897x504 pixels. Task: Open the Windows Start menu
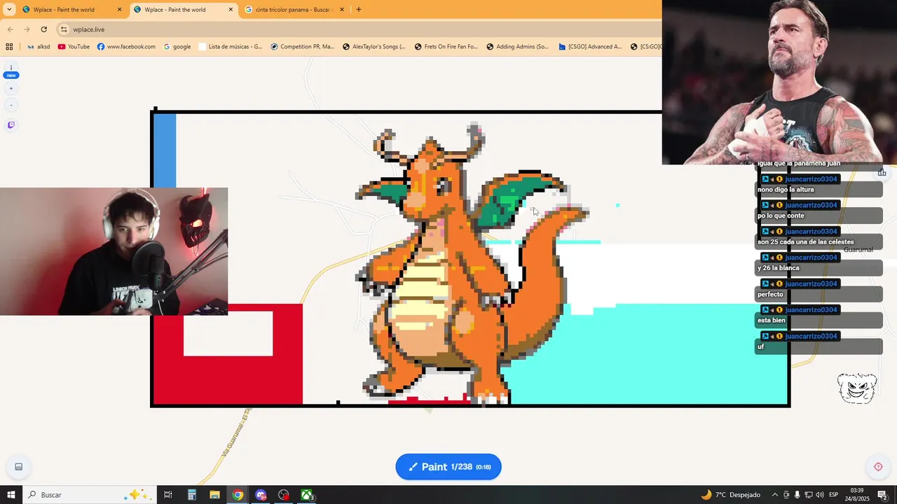[11, 495]
